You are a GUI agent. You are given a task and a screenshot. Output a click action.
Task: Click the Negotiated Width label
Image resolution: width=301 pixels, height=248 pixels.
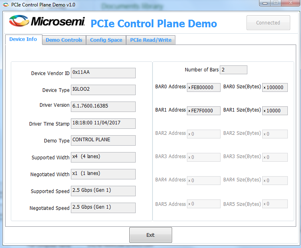point(50,174)
